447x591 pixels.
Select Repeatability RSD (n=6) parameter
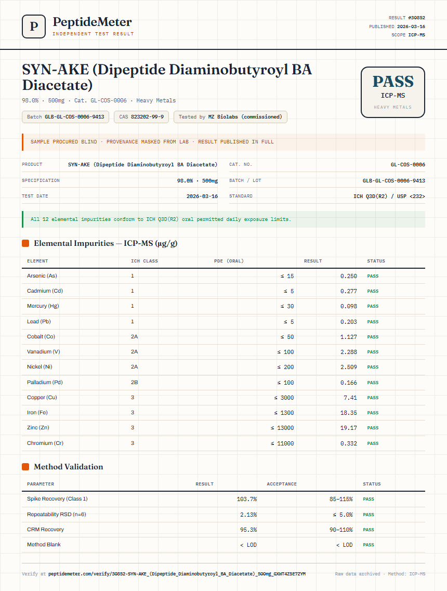coord(57,515)
